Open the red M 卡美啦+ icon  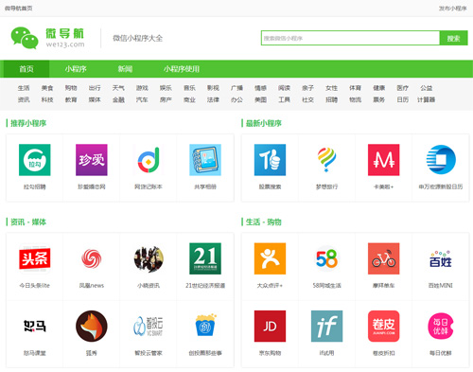(x=384, y=160)
